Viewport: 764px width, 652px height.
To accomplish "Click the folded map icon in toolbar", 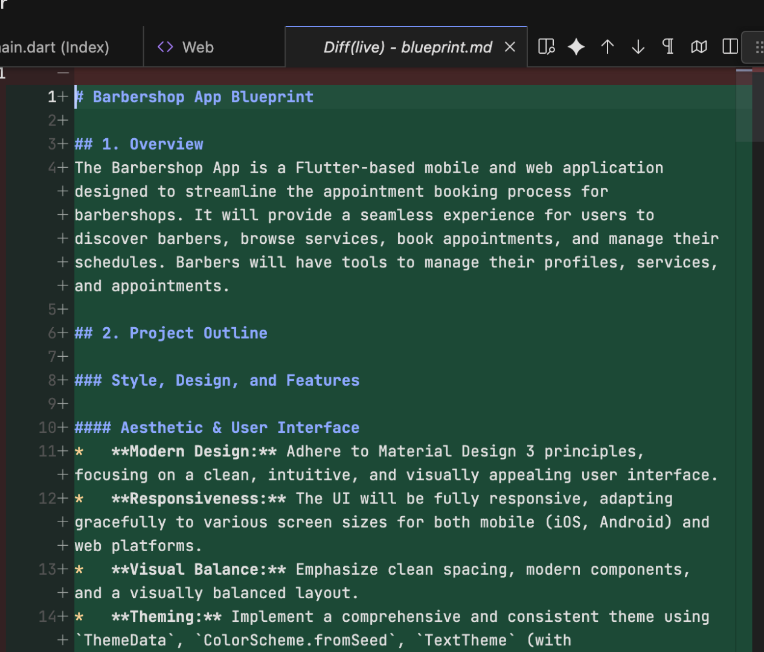I will 699,46.
